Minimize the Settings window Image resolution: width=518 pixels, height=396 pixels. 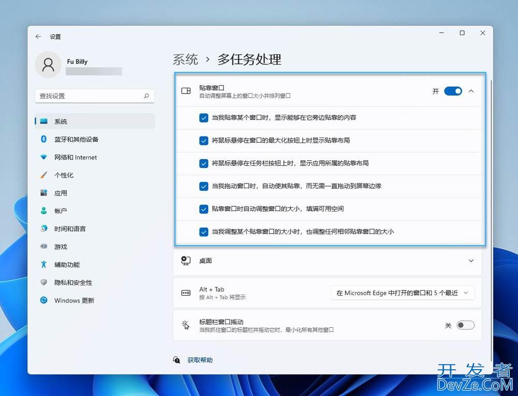442,33
